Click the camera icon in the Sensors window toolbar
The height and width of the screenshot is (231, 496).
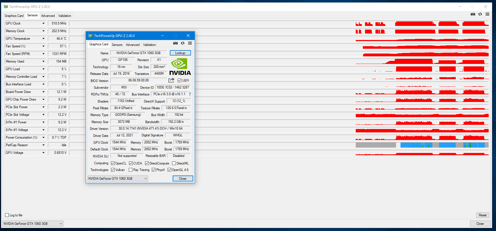(473, 14)
